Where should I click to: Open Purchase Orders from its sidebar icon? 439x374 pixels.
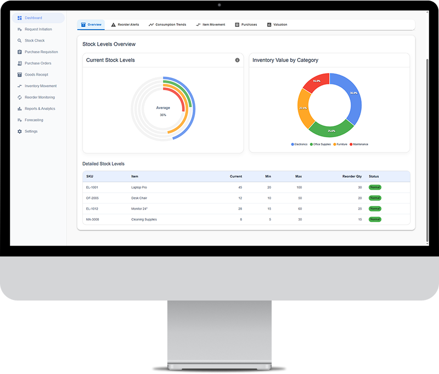19,63
